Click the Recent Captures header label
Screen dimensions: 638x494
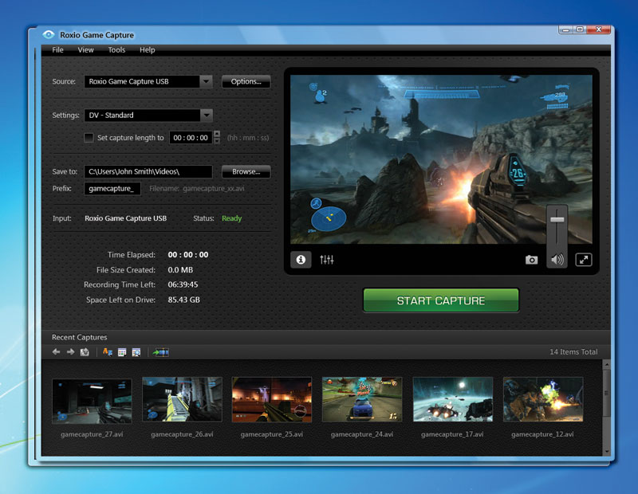79,337
